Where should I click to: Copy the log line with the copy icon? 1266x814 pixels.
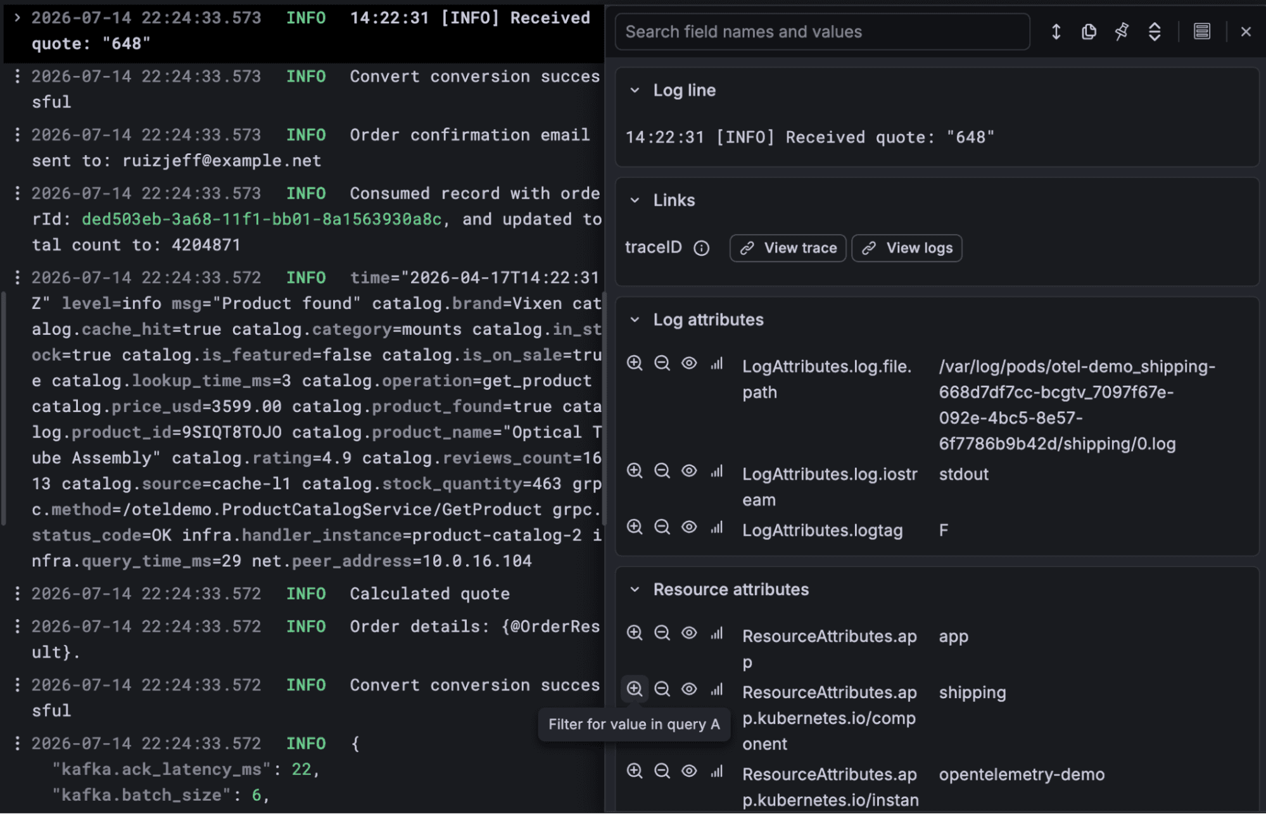tap(1089, 32)
